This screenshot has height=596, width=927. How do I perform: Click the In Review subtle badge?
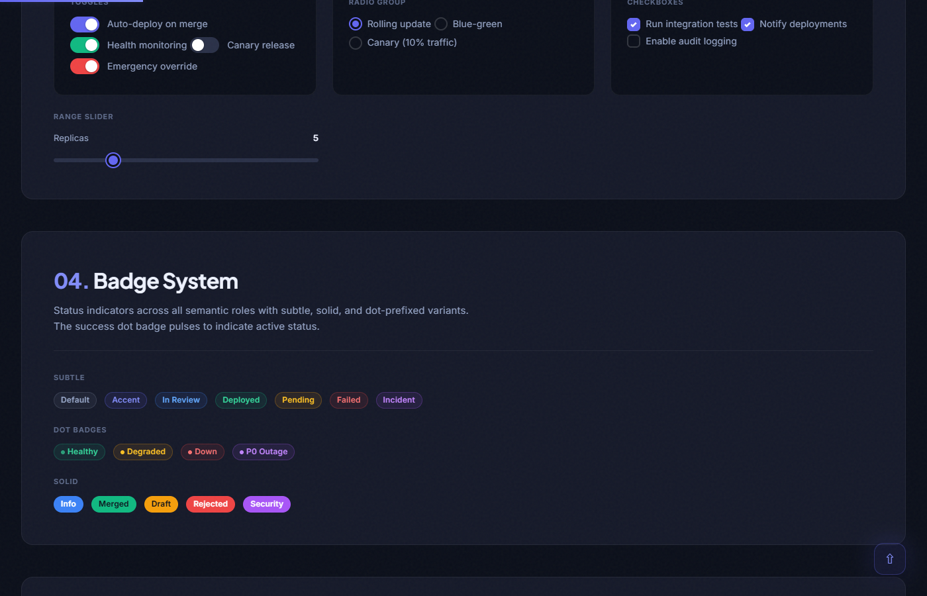coord(181,400)
